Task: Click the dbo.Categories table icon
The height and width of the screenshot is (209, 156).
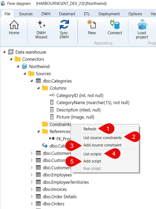Action: click(38, 81)
